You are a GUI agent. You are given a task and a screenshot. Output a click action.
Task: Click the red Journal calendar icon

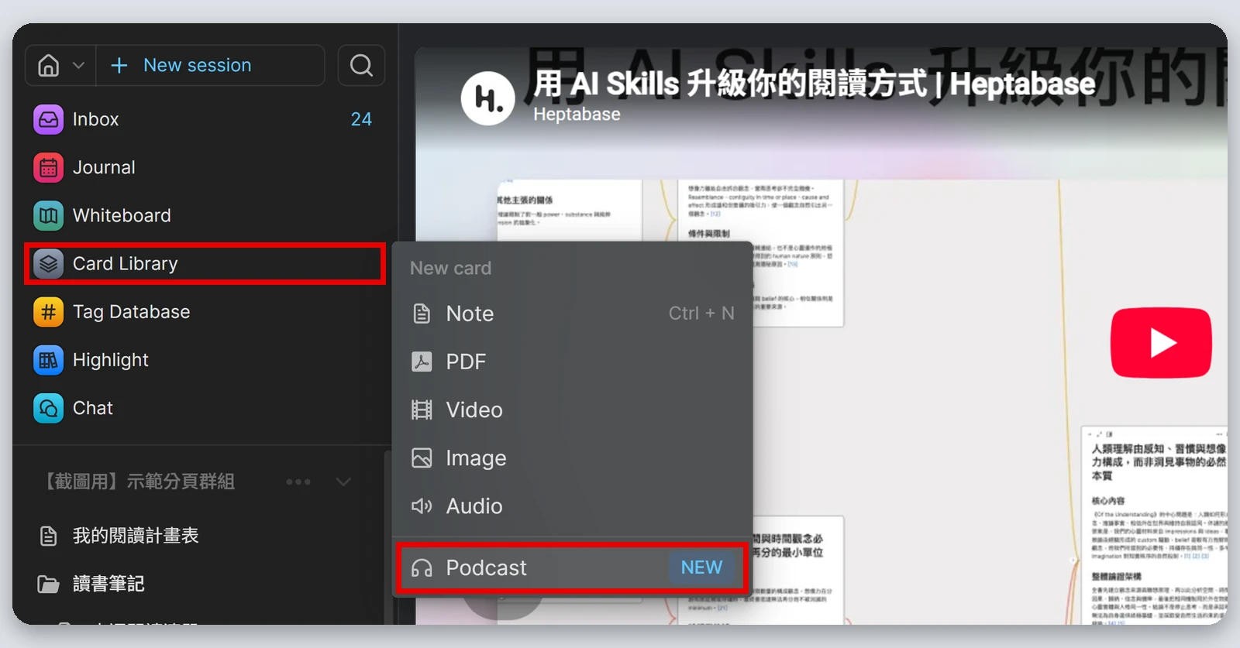(49, 167)
